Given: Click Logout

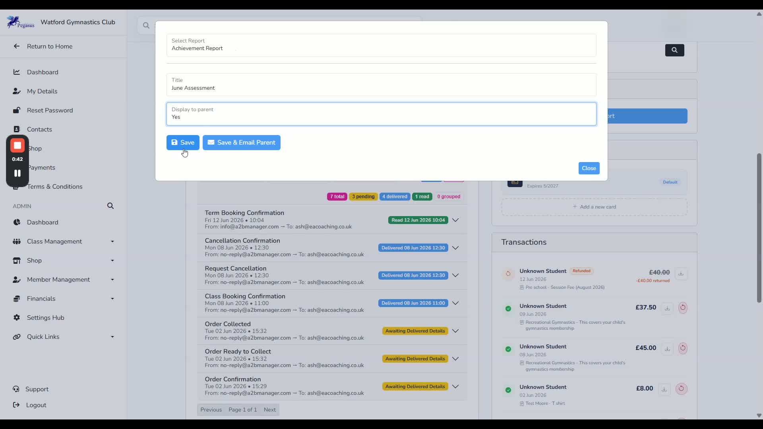Looking at the screenshot, I should 36,405.
